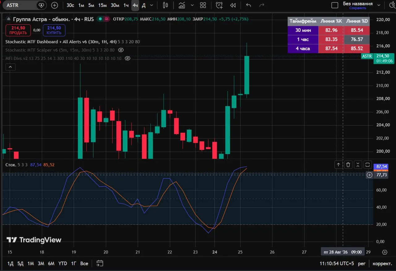Redo the chart action
This screenshot has width=396, height=271.
pyautogui.click(x=262, y=5)
